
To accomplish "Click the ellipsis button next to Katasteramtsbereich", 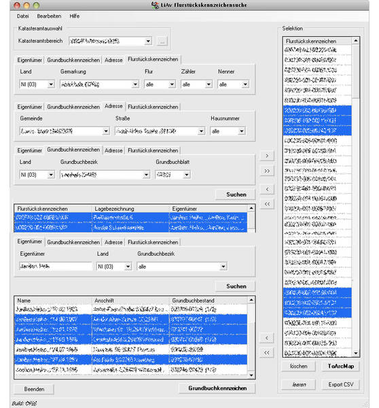I will tap(162, 41).
